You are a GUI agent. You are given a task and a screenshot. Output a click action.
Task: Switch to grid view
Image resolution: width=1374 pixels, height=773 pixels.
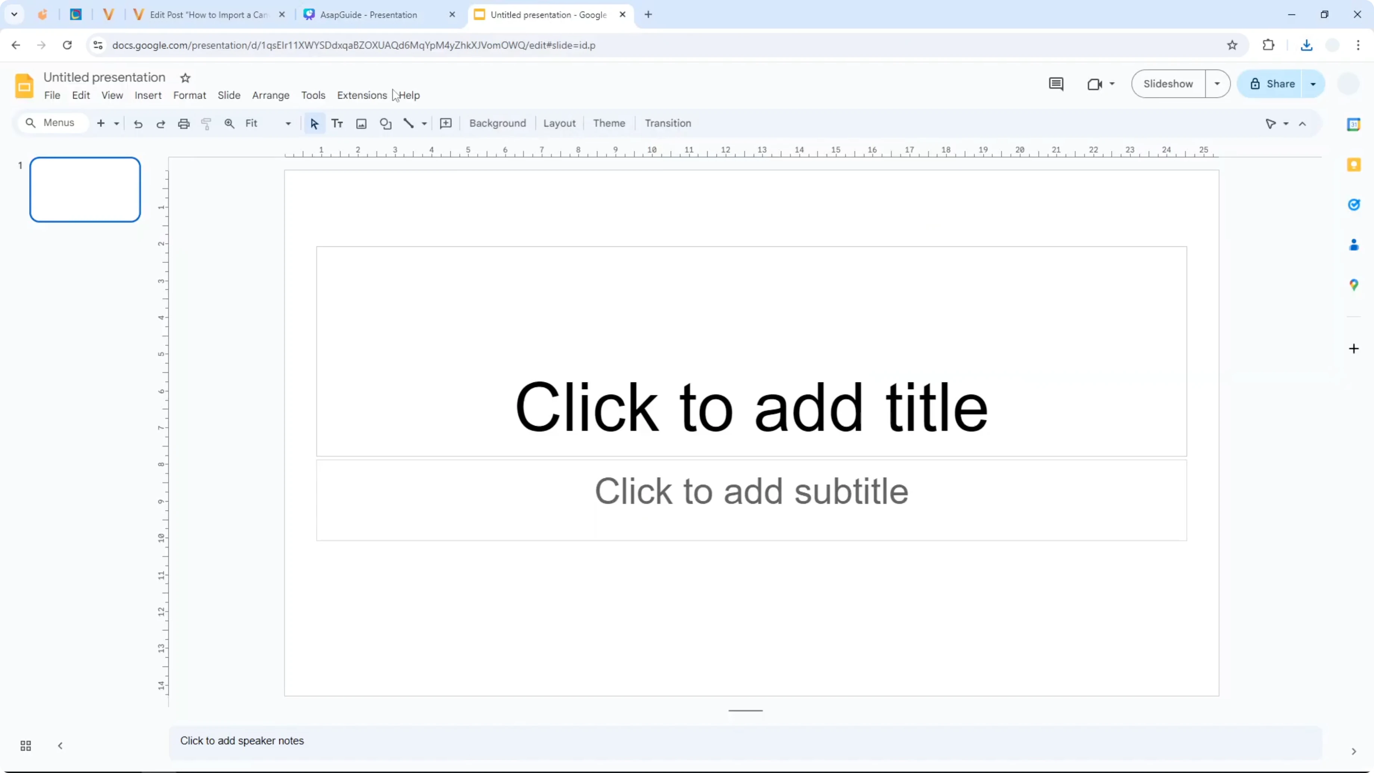26,746
